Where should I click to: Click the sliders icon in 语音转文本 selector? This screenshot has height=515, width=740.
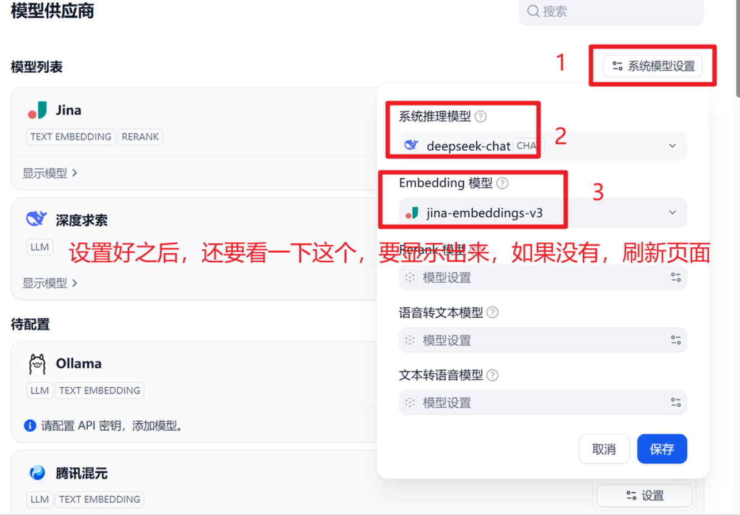point(676,340)
